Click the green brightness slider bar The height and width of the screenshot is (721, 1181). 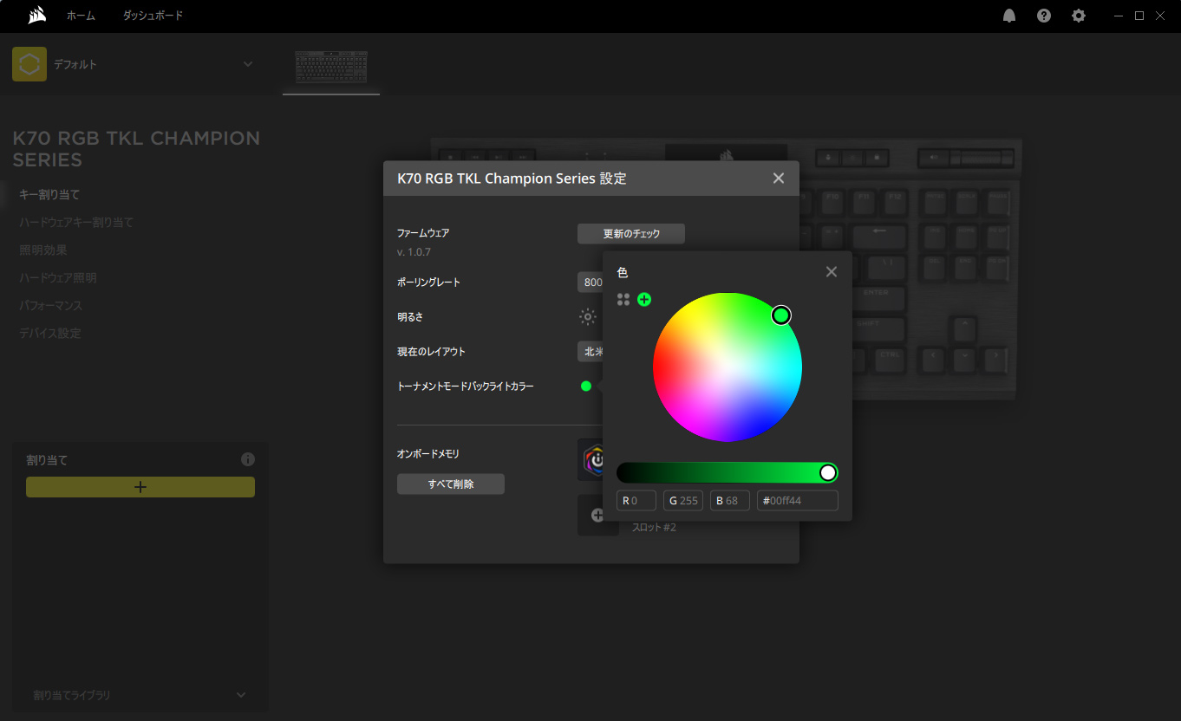(720, 472)
